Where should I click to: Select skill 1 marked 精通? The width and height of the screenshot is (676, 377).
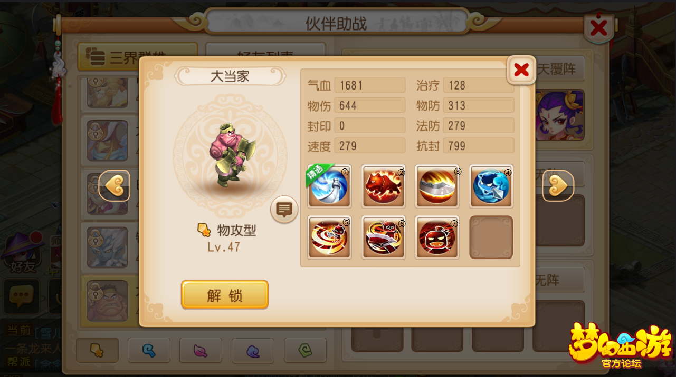[x=329, y=186]
